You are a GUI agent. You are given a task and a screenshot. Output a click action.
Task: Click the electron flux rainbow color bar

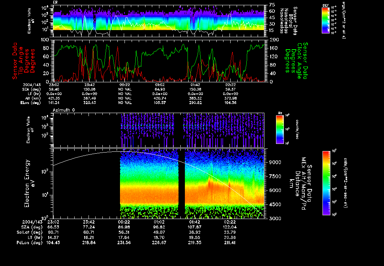pyautogui.click(x=326, y=183)
